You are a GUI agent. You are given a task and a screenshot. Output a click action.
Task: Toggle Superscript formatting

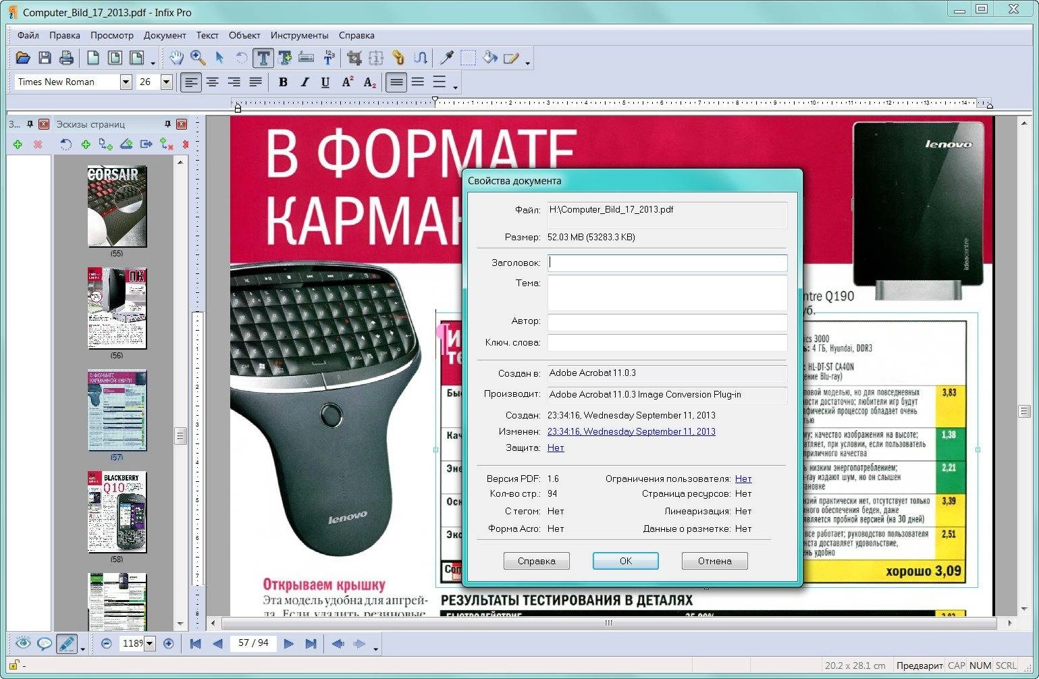[348, 82]
